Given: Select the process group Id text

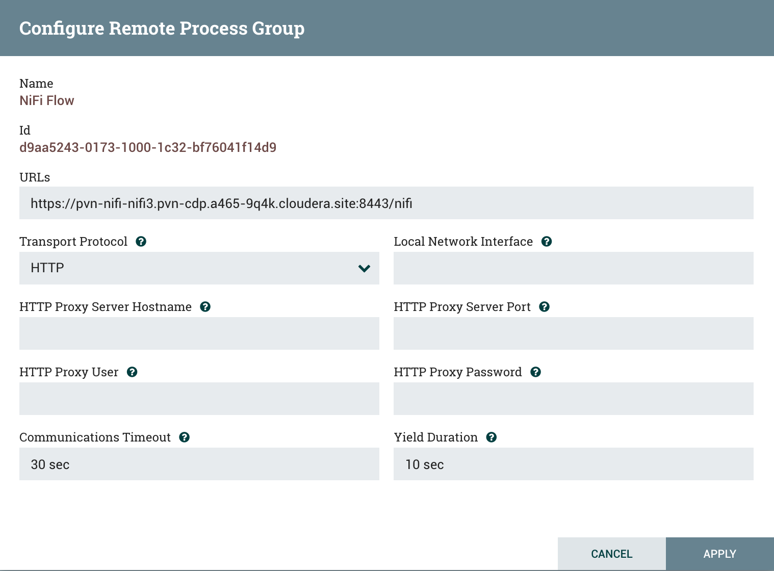Looking at the screenshot, I should pyautogui.click(x=148, y=147).
